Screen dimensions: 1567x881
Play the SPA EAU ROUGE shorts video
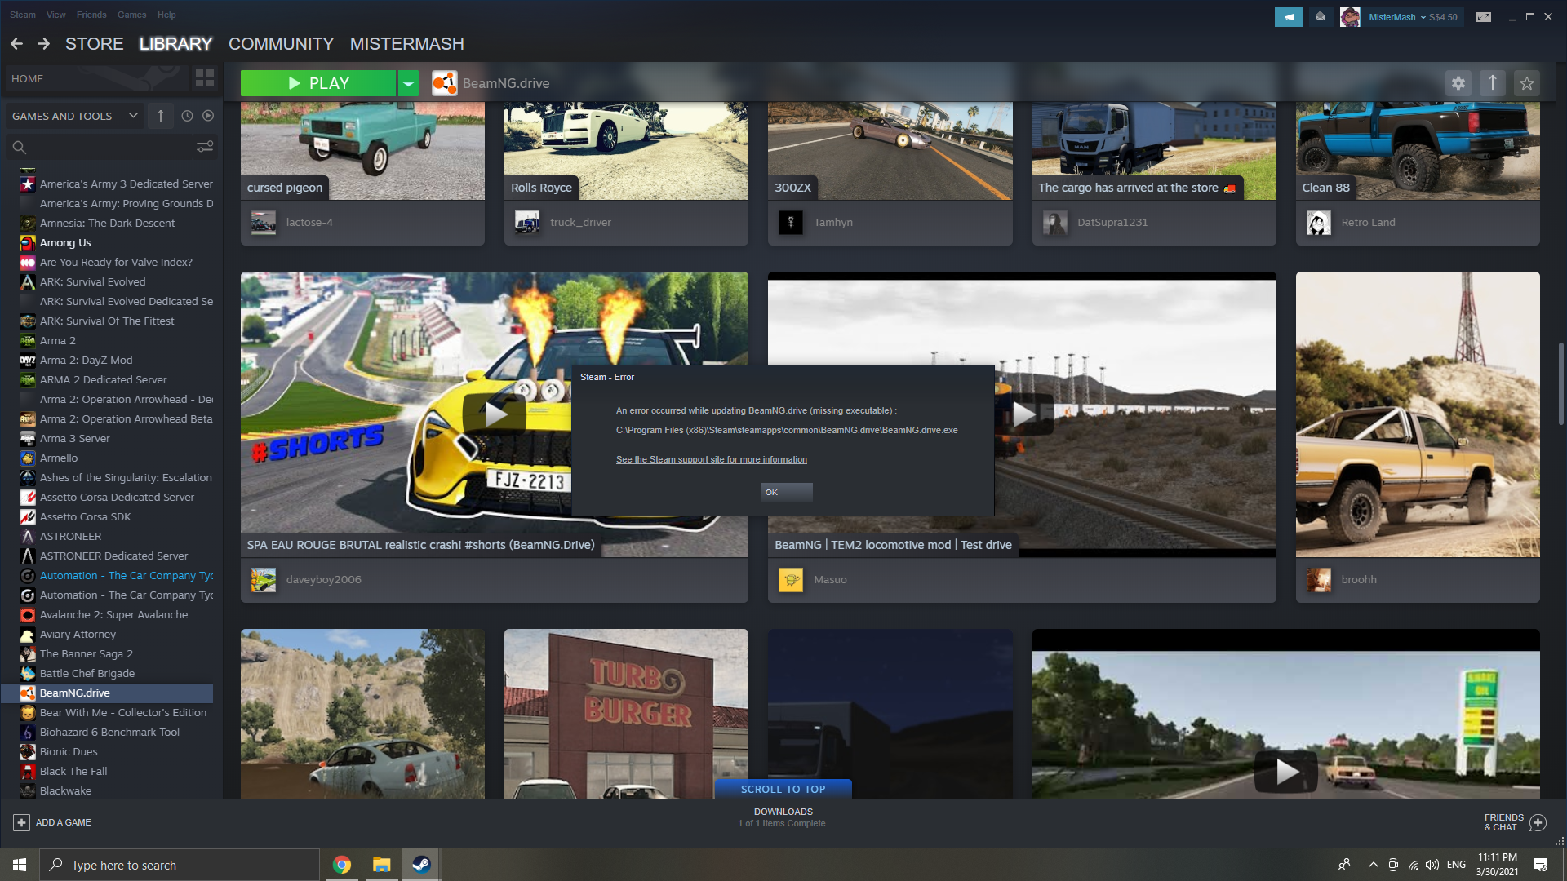(x=495, y=414)
